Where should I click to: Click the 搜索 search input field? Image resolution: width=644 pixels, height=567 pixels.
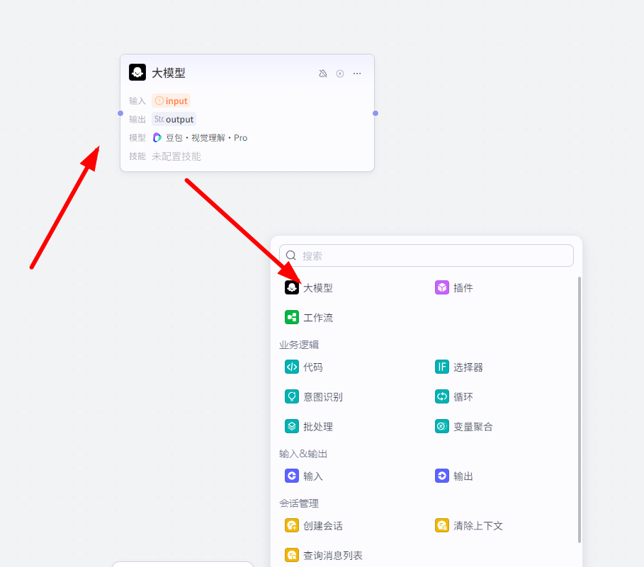click(x=425, y=256)
